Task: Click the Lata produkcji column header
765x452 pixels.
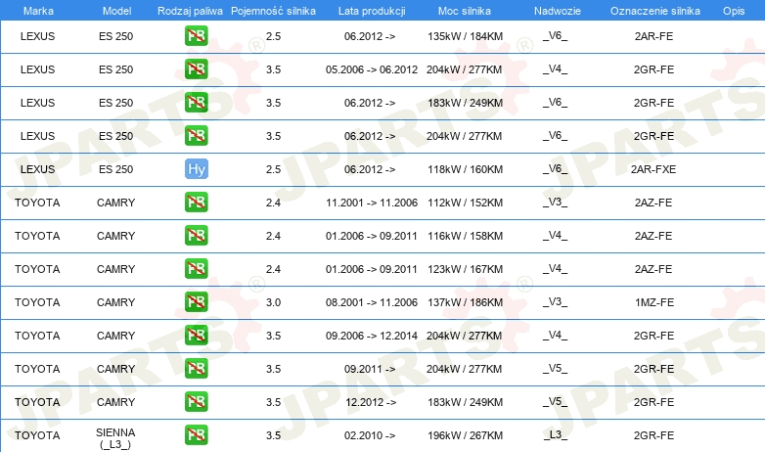Action: [x=372, y=11]
